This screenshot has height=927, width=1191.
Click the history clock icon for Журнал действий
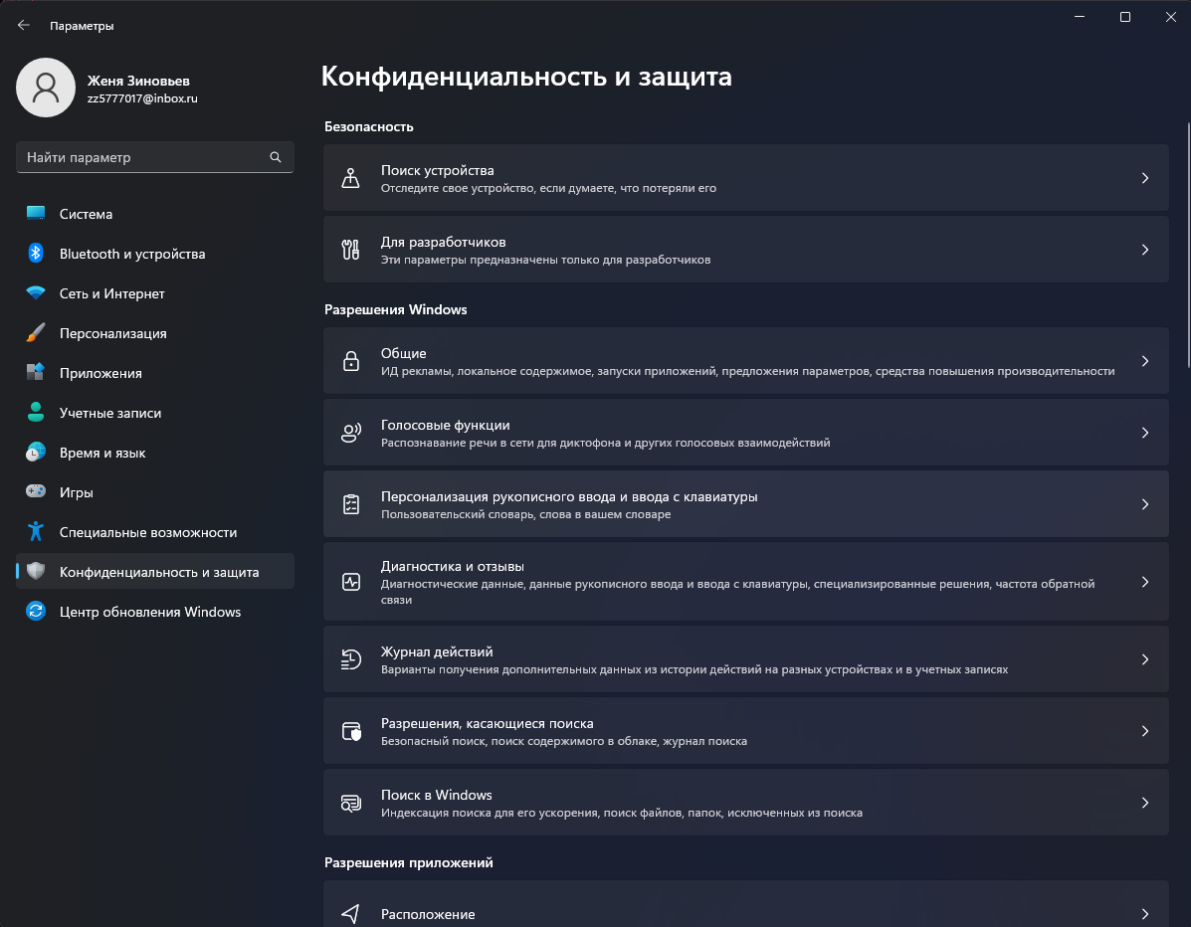click(x=350, y=659)
